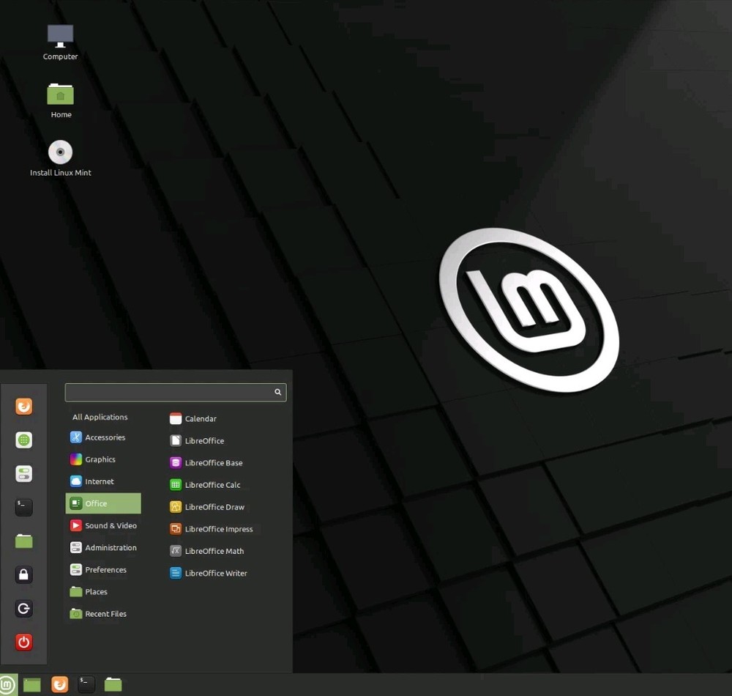Viewport: 732px width, 696px height.
Task: Open System Settings from the sidebar
Action: click(x=23, y=473)
